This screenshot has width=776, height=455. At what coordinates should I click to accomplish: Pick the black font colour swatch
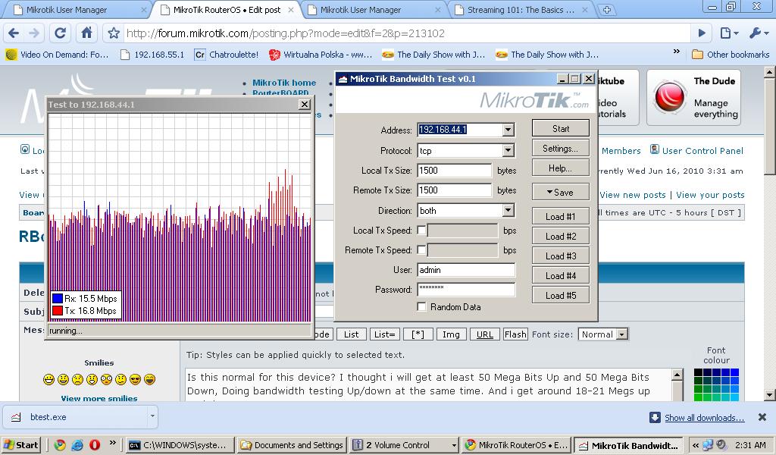pyautogui.click(x=698, y=372)
